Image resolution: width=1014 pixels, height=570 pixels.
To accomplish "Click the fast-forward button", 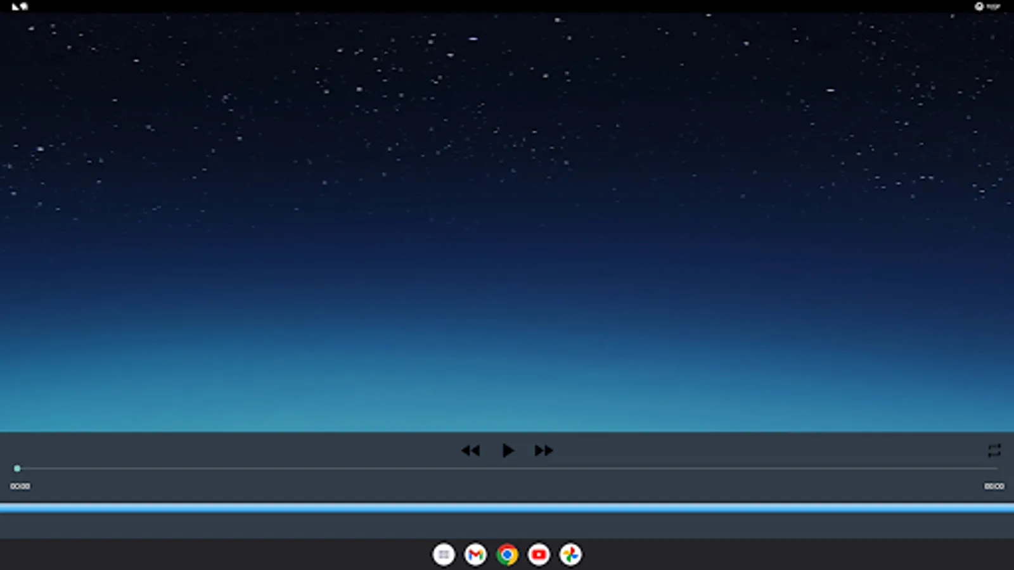I will [x=544, y=450].
